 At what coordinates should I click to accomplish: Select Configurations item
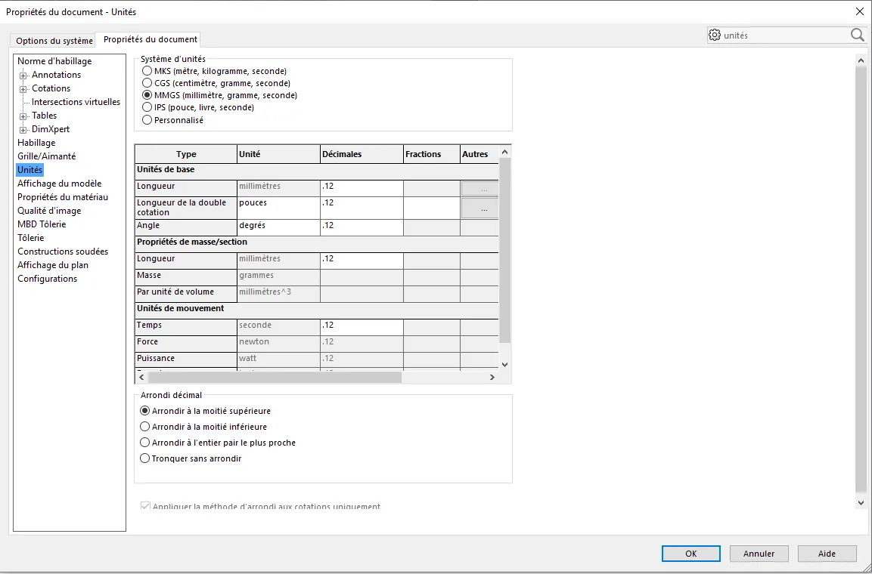tap(48, 279)
